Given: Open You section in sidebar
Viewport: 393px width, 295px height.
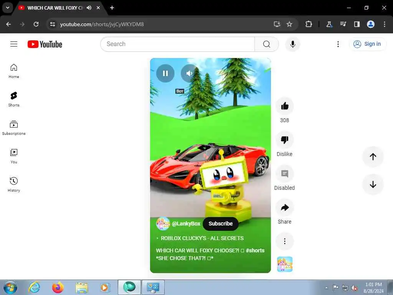Looking at the screenshot, I should (x=14, y=156).
